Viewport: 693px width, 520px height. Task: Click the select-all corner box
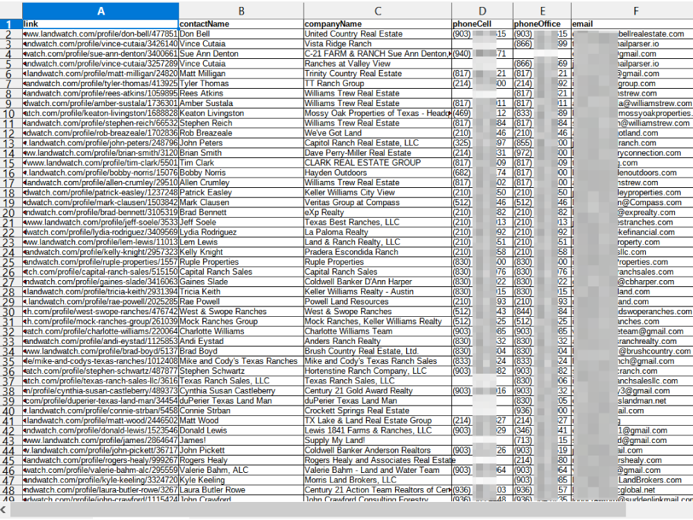point(10,10)
